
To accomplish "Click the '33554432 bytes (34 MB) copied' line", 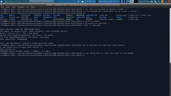I will (x=25, y=51).
